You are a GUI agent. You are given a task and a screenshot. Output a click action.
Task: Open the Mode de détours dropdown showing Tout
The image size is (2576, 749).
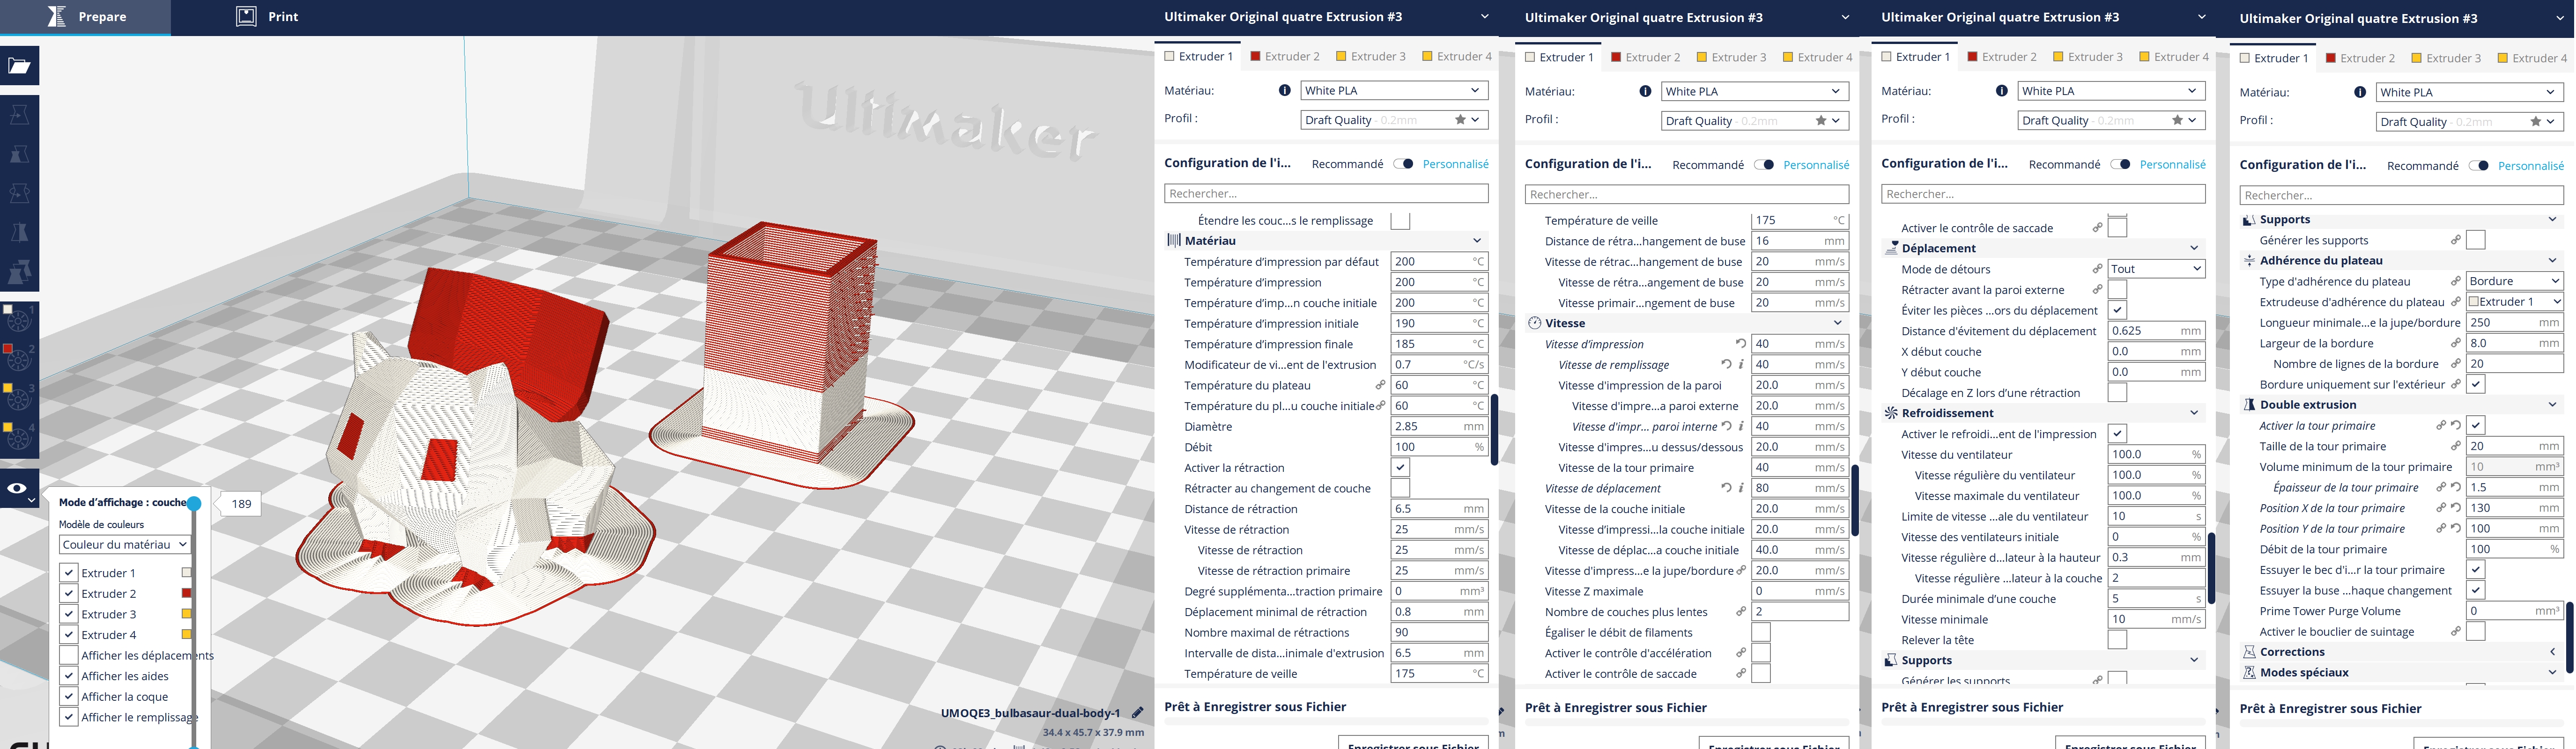[x=2156, y=269]
